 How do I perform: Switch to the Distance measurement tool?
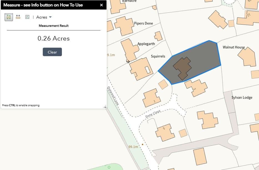tap(18, 17)
